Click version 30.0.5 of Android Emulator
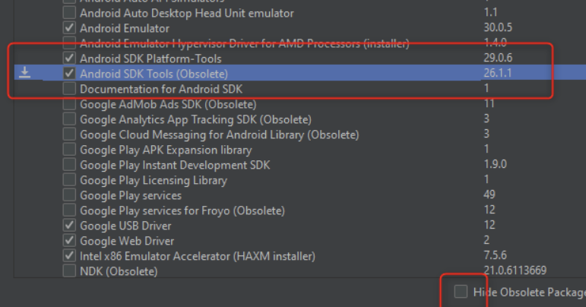586x307 pixels. (498, 27)
